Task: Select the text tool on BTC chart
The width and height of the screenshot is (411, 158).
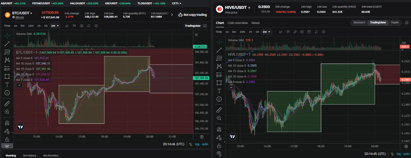Action: [7, 84]
